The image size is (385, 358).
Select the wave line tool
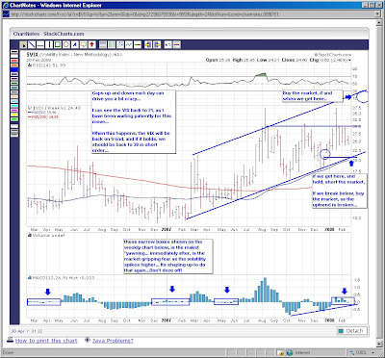pyautogui.click(x=129, y=44)
